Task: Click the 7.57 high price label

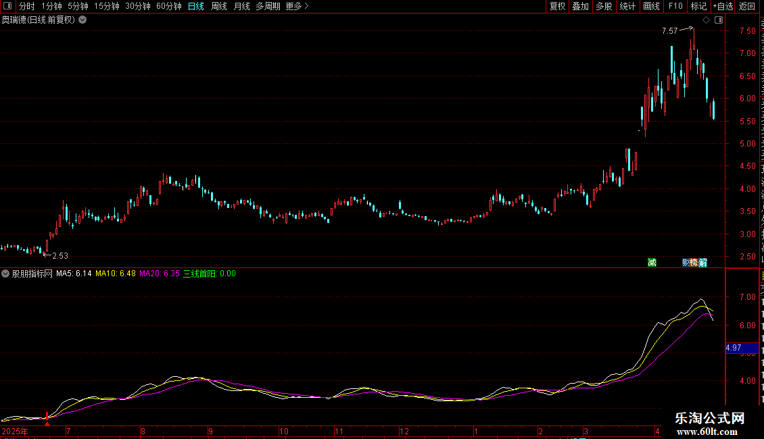Action: (669, 31)
